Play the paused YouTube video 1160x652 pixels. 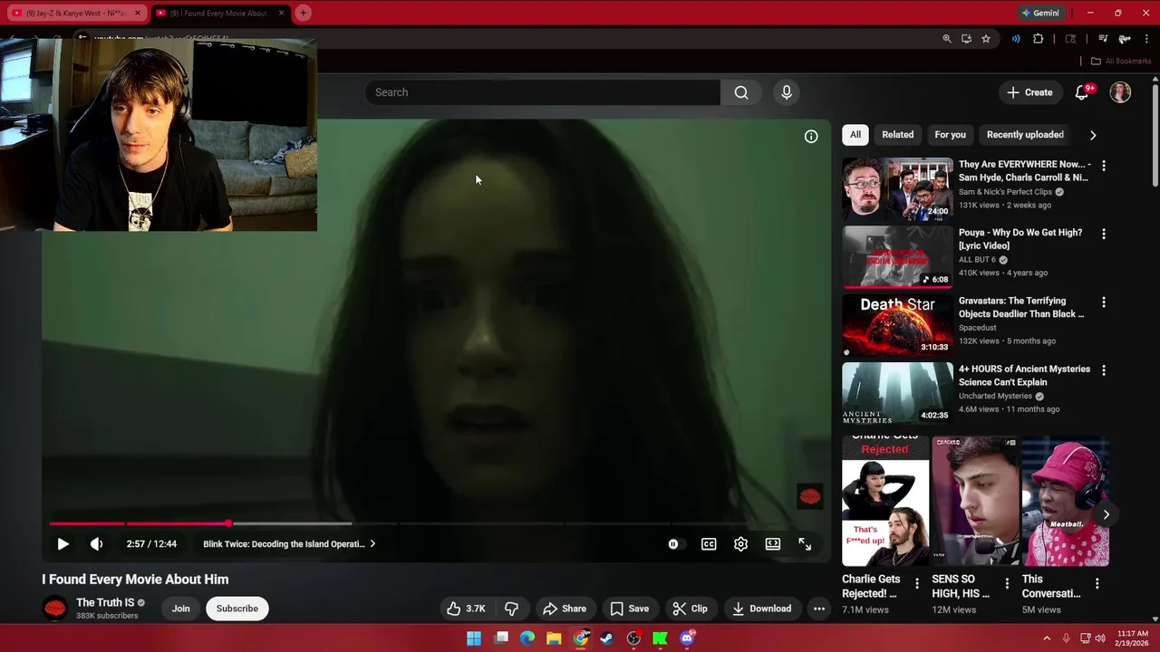click(x=63, y=544)
